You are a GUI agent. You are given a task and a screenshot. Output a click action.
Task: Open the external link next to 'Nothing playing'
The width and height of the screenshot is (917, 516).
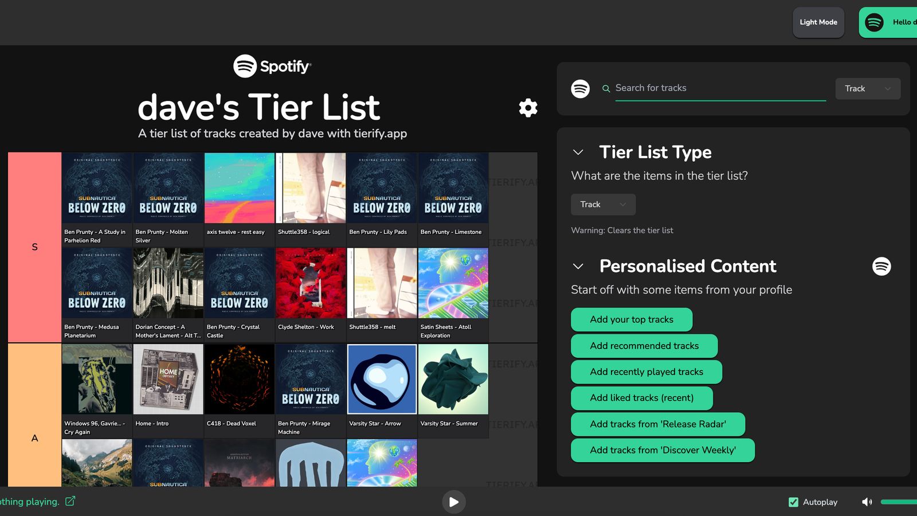(x=69, y=501)
